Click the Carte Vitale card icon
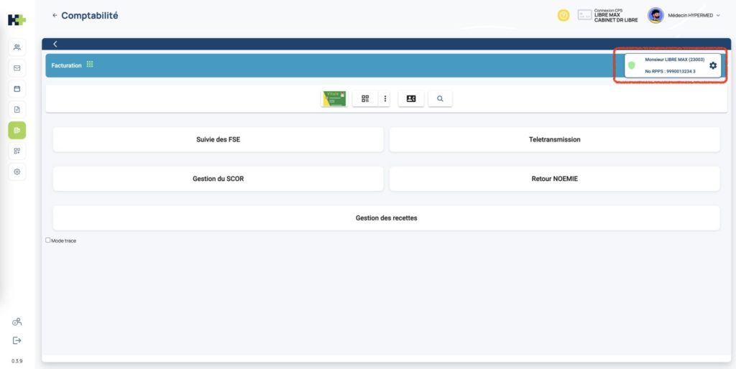Screen dimensions: 736x369 point(334,99)
